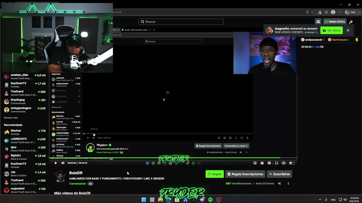Open the Conversando category link
The image size is (362, 203).
click(x=77, y=184)
